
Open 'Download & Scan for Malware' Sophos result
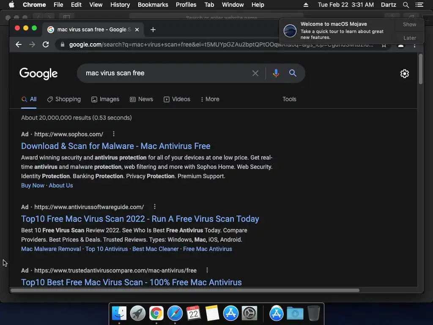[116, 146]
